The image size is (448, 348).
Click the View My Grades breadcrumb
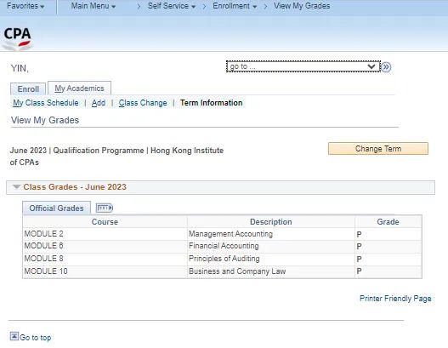302,6
